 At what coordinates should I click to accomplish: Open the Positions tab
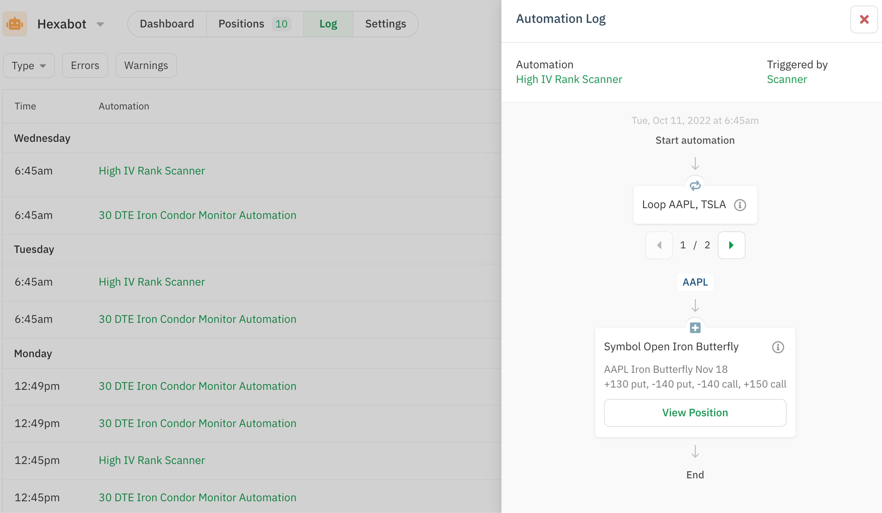pyautogui.click(x=241, y=24)
